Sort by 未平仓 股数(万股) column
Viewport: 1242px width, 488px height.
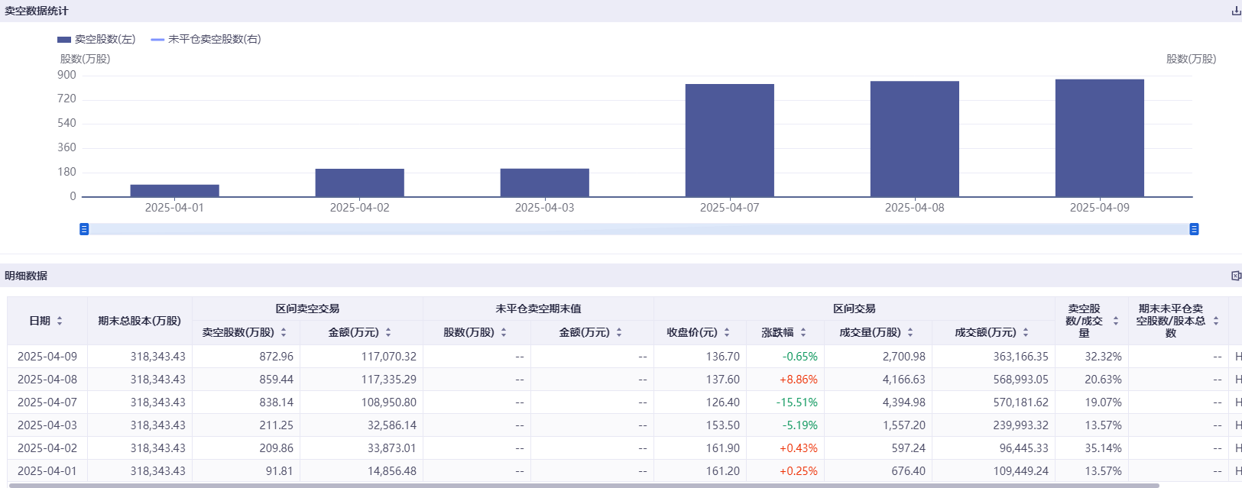coord(504,332)
